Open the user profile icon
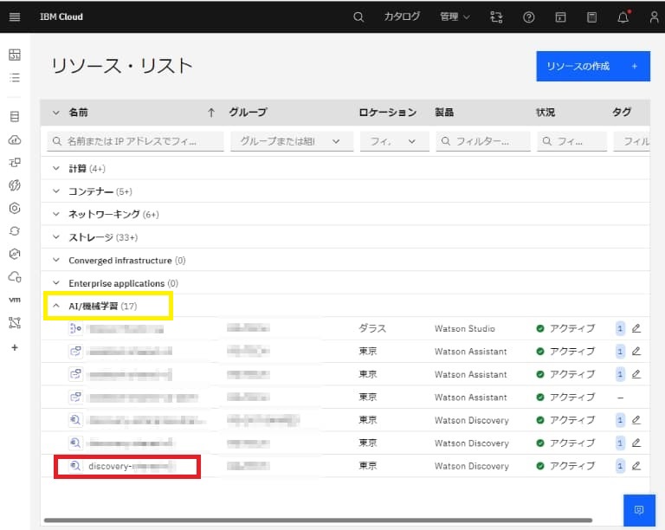The width and height of the screenshot is (665, 530). click(654, 16)
